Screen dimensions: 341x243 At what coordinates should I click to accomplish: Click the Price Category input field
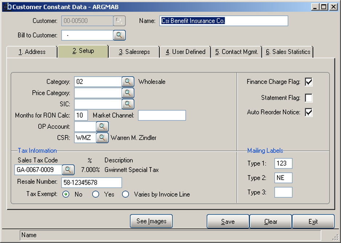tap(98, 93)
